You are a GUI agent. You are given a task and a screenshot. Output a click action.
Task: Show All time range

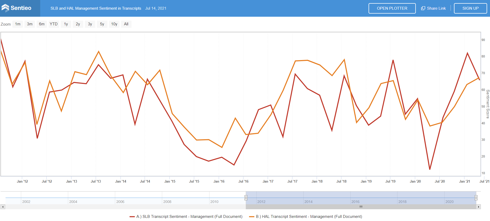126,24
